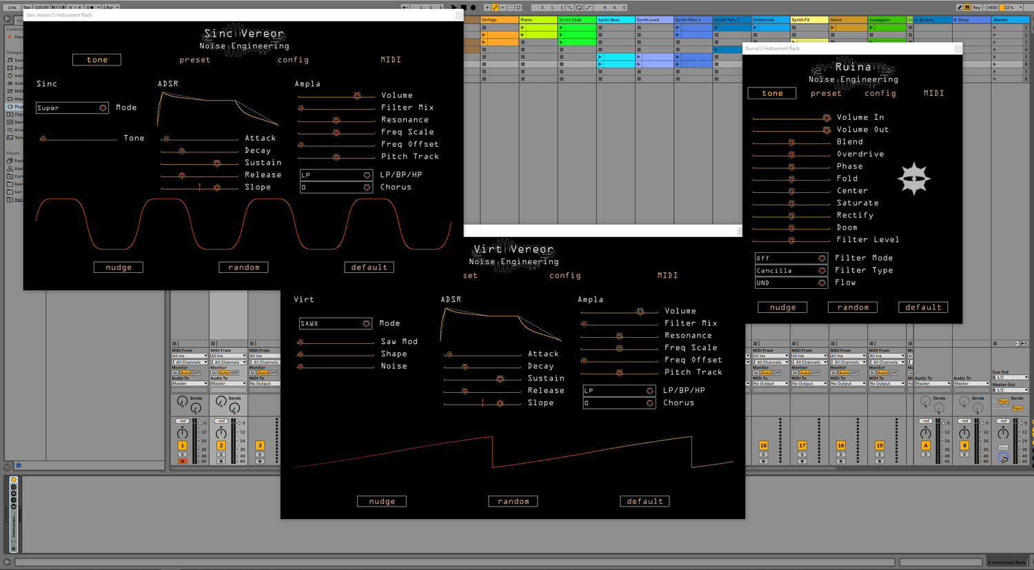Adjust Send A knob on track 1
Viewport: 1034px width, 570px height.
click(182, 401)
